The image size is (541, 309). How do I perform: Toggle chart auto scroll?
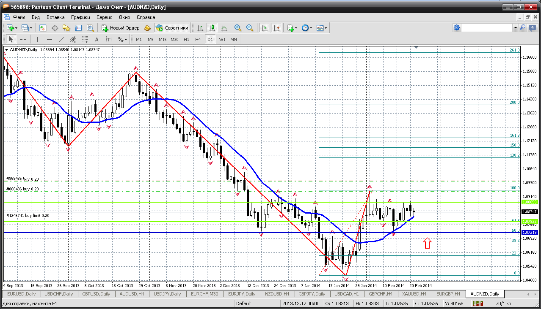coord(265,28)
